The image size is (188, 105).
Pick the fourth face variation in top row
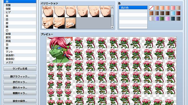pyautogui.click(x=82, y=11)
